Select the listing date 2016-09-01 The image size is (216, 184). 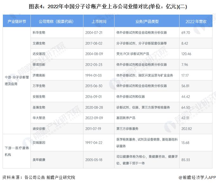click(93, 96)
